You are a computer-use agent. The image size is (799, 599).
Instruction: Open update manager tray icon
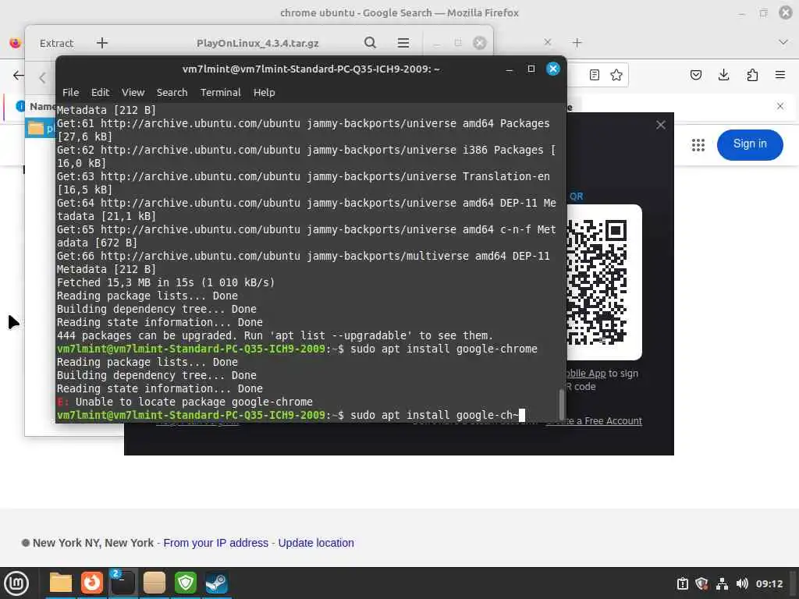[682, 583]
